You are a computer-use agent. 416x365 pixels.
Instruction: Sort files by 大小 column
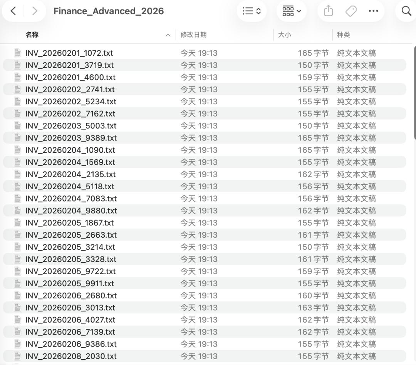(x=285, y=35)
